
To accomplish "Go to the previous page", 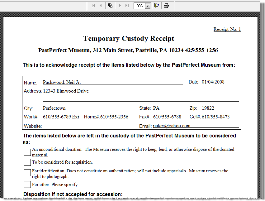I will pyautogui.click(x=101, y=6).
